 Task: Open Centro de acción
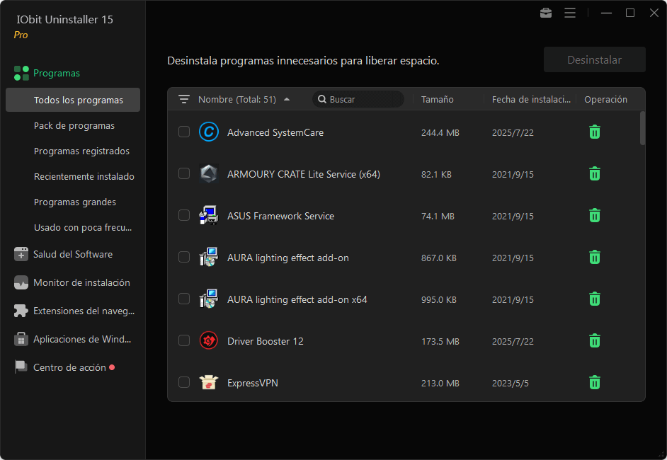point(69,367)
